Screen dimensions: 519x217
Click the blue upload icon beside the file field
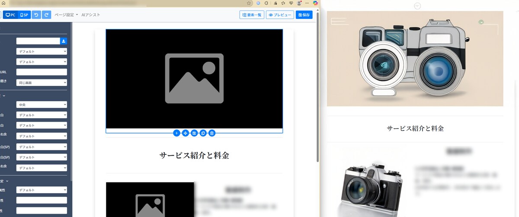click(64, 41)
